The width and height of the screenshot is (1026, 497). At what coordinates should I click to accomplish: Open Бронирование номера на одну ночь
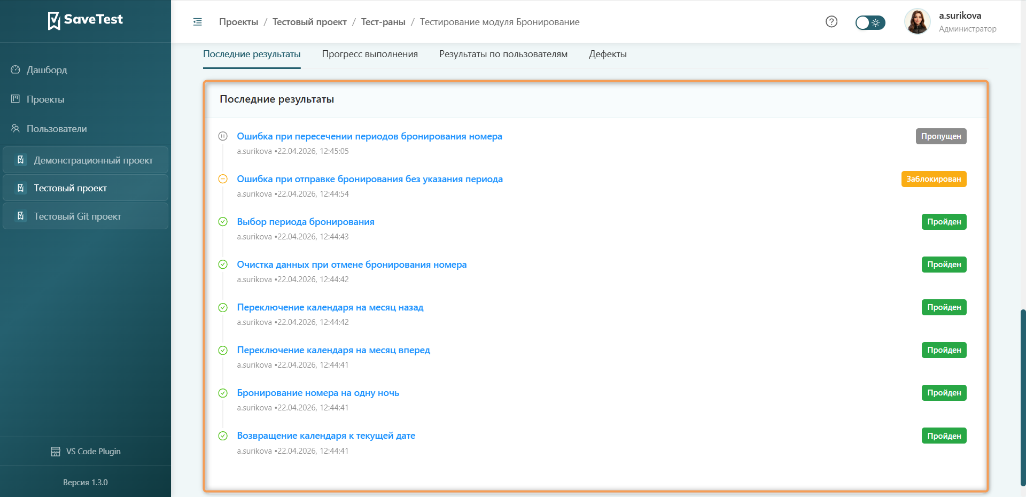click(x=318, y=393)
